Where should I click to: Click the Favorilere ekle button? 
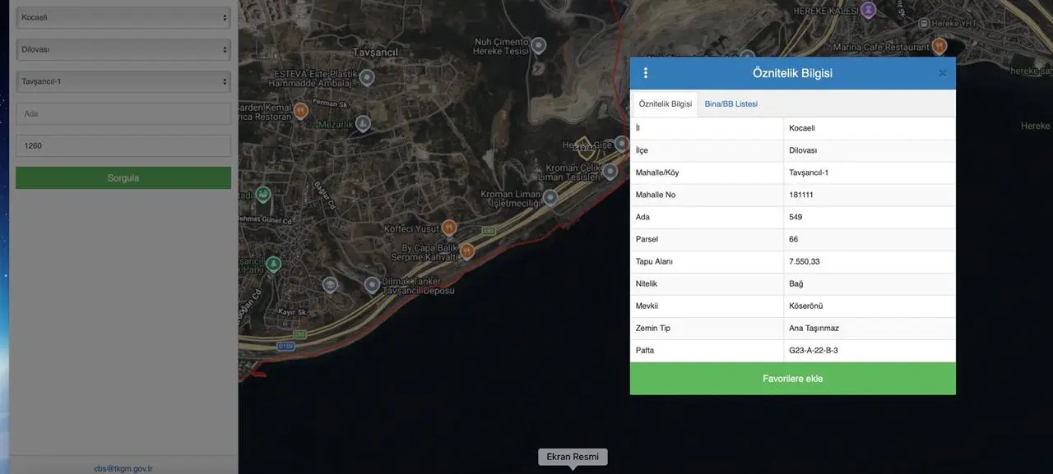click(793, 379)
